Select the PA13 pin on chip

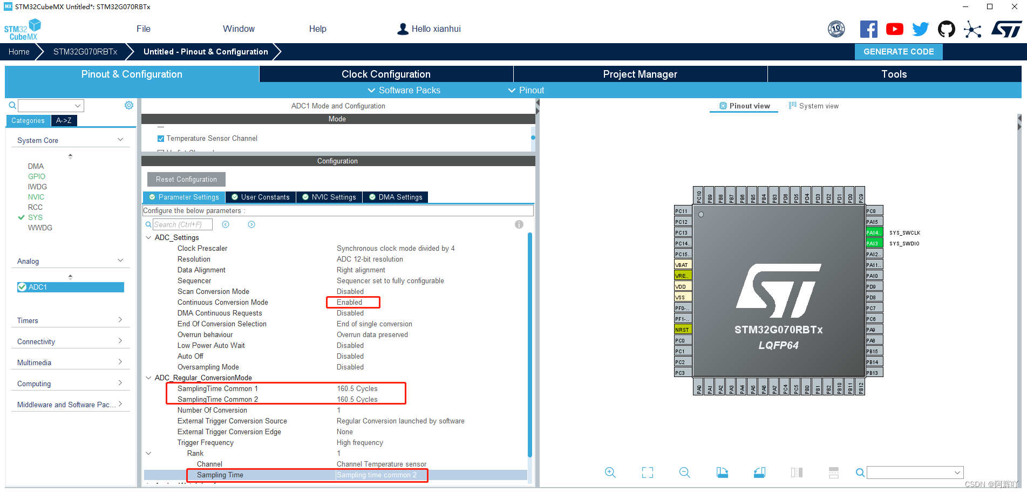pos(874,243)
